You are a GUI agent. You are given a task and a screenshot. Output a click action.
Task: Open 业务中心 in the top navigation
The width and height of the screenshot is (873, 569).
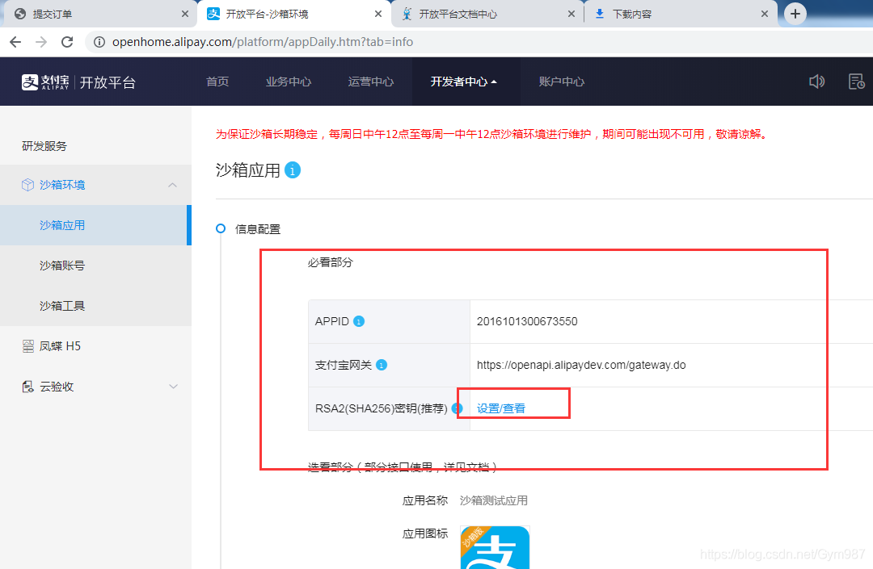click(x=289, y=82)
